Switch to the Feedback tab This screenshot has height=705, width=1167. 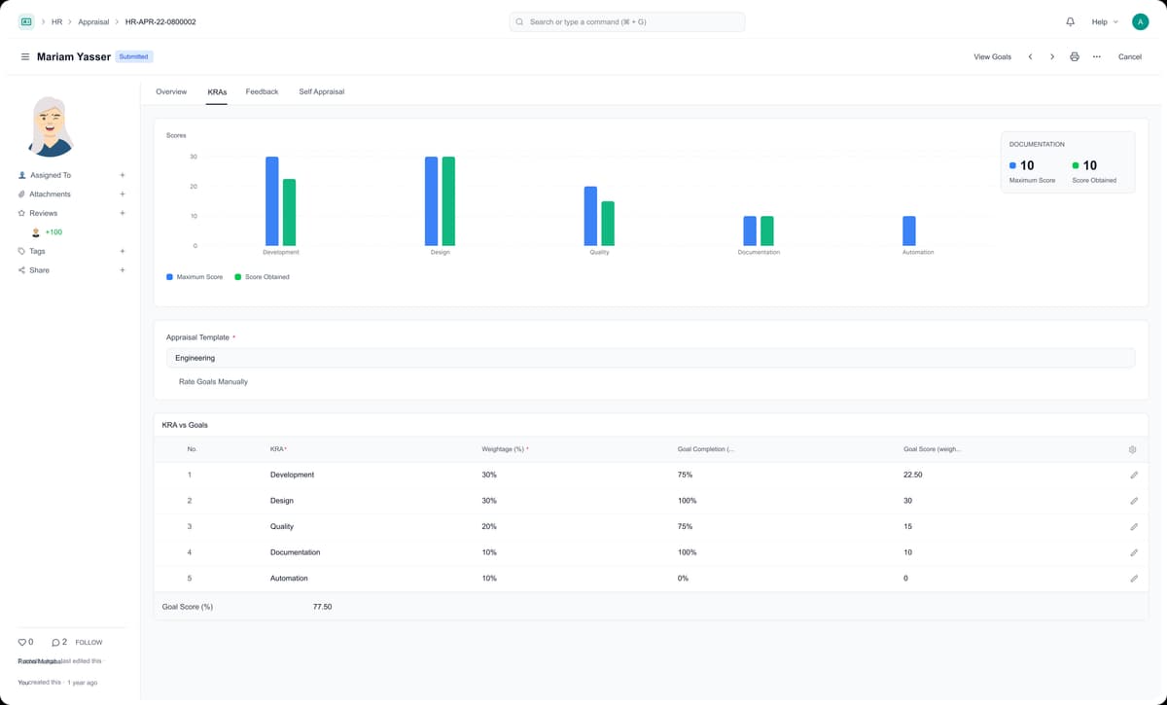pyautogui.click(x=262, y=91)
